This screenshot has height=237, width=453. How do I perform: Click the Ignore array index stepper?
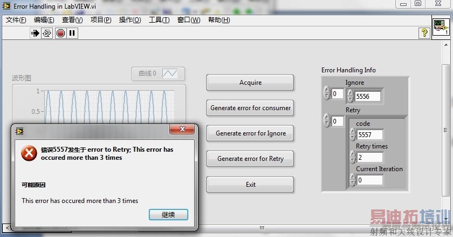click(x=327, y=93)
